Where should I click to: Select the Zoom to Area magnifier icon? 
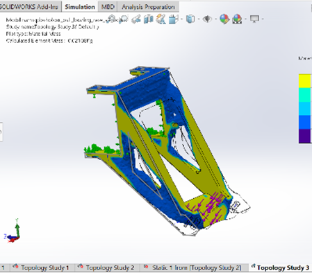click(x=124, y=19)
